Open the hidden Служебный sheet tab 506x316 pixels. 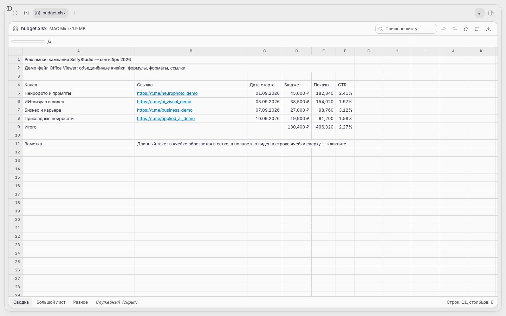(117, 302)
